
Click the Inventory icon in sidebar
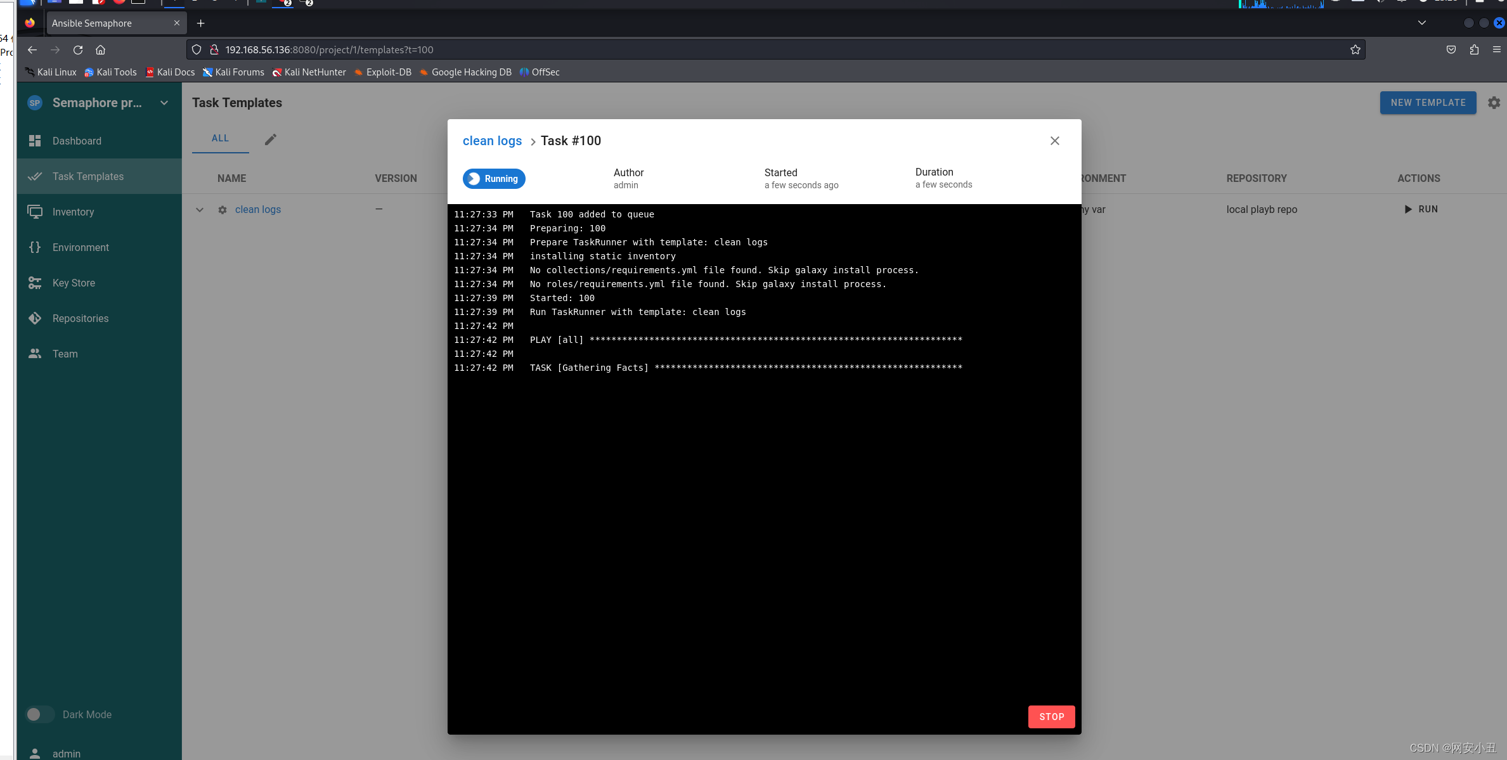[34, 211]
